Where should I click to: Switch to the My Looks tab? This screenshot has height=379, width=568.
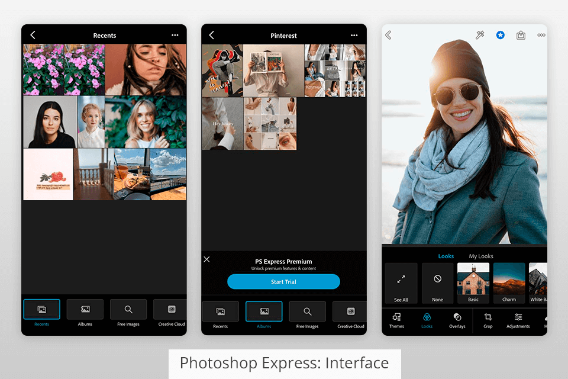click(481, 256)
